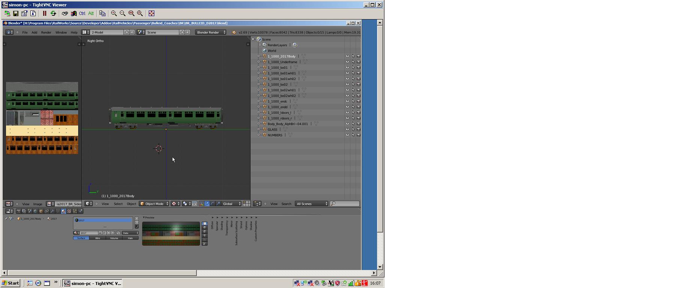The height and width of the screenshot is (288, 676).
Task: Open the Window menu
Action: (x=61, y=32)
